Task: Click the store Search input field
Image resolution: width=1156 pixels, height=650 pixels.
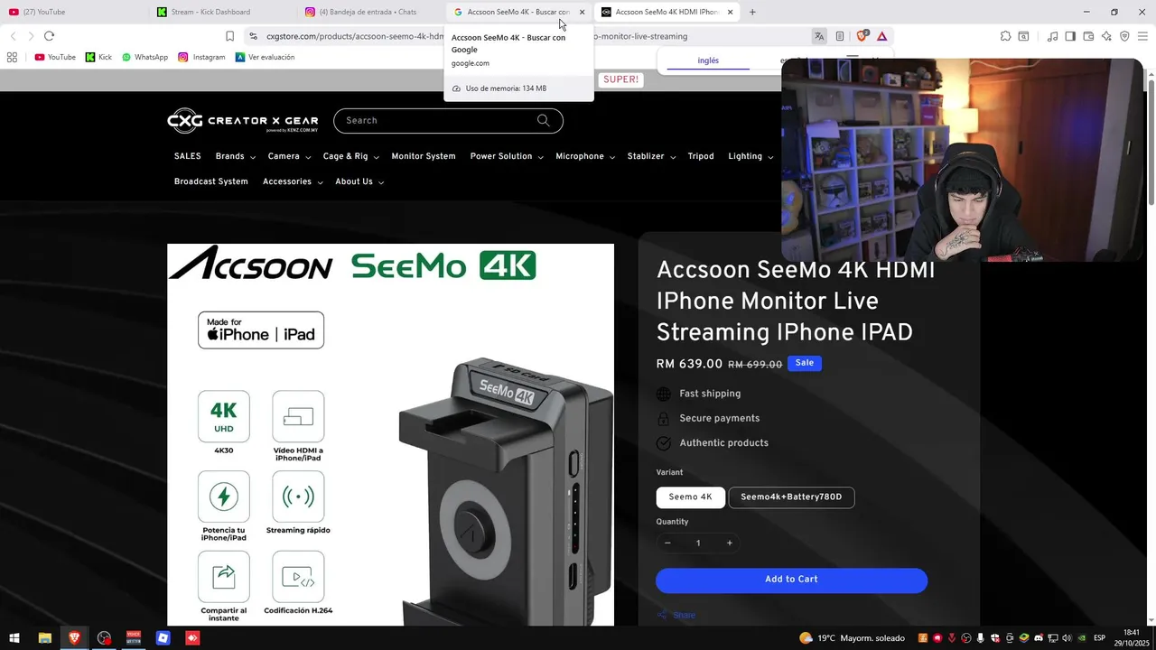Action: point(438,120)
